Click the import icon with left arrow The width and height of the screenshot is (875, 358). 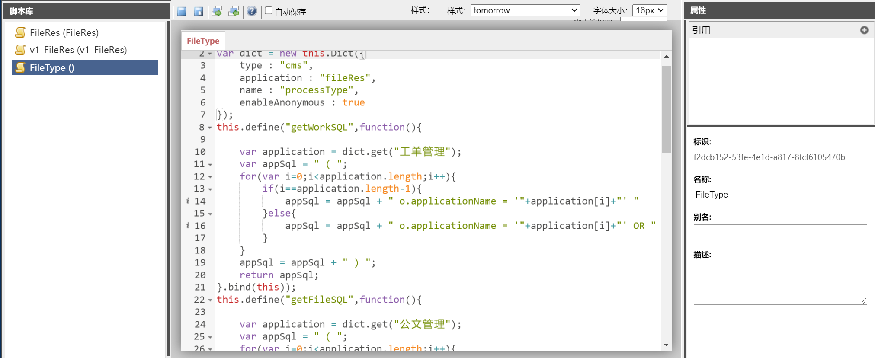(x=234, y=11)
